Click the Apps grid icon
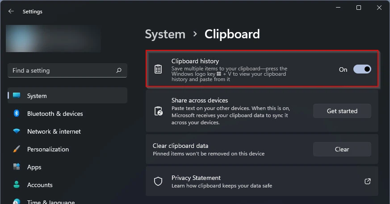This screenshot has height=204, width=390. 17,167
